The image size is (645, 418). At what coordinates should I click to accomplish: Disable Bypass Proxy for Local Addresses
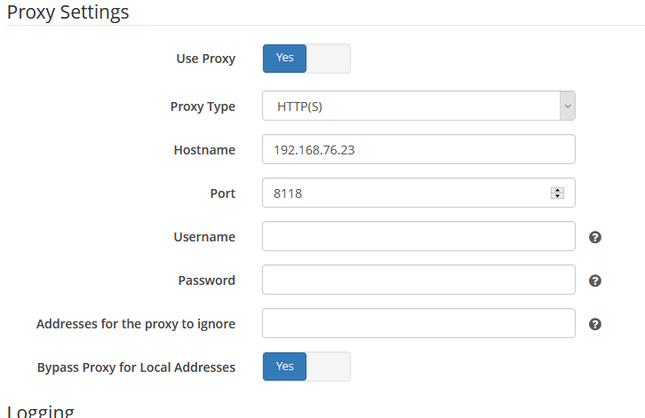point(307,367)
